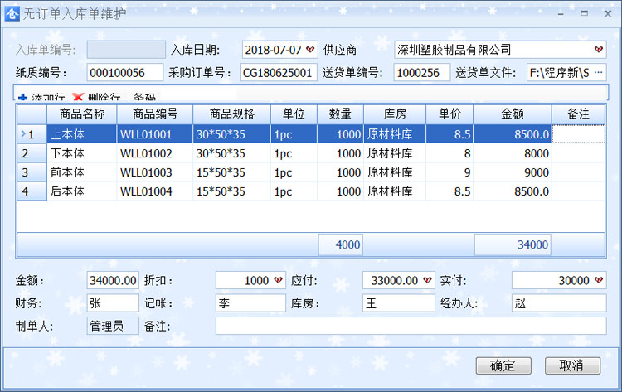Open the 应付 payable dropdown arrow
This screenshot has height=392, width=622.
[427, 280]
